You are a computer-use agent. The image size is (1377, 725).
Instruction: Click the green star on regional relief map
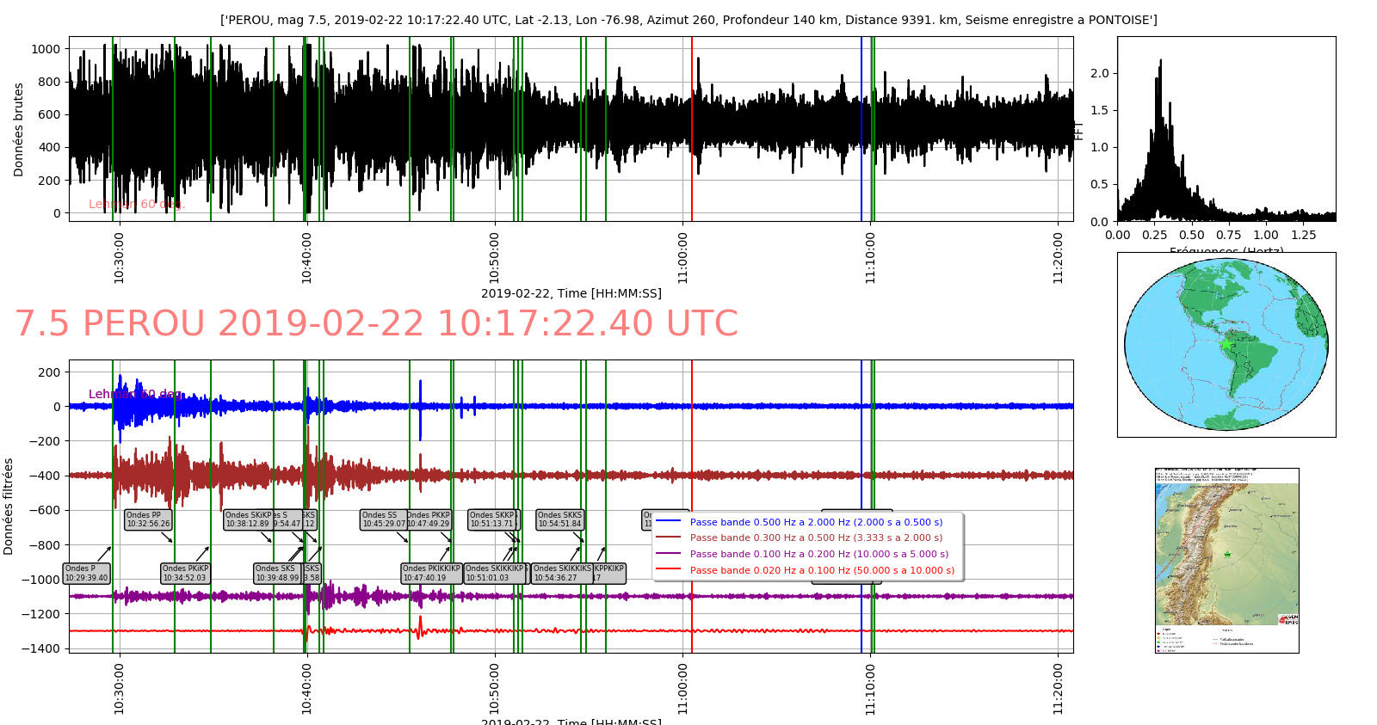[x=1227, y=555]
